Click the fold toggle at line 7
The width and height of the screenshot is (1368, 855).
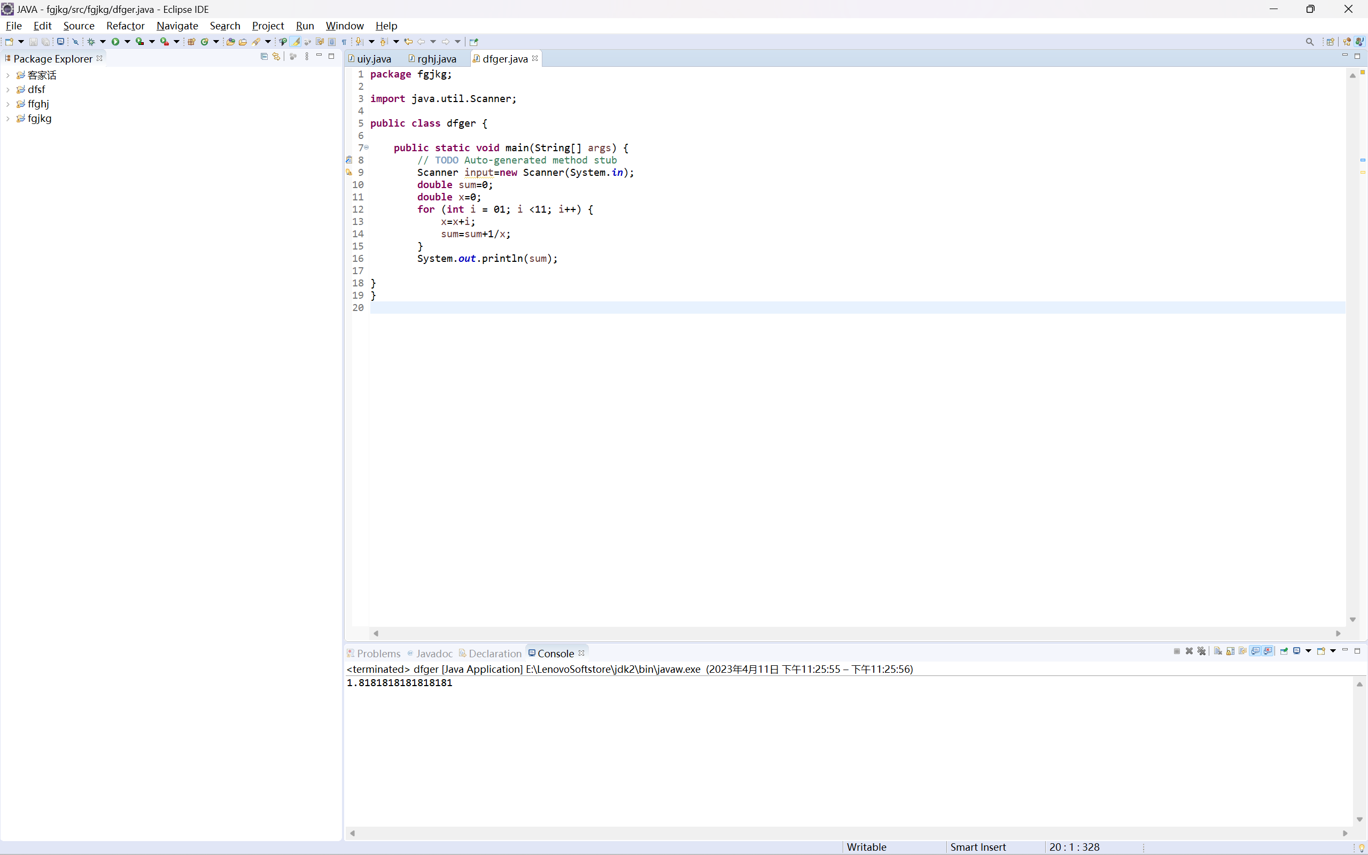click(366, 147)
